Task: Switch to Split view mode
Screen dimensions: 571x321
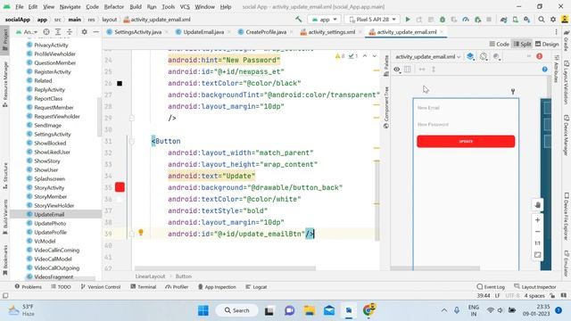Action: coord(522,44)
